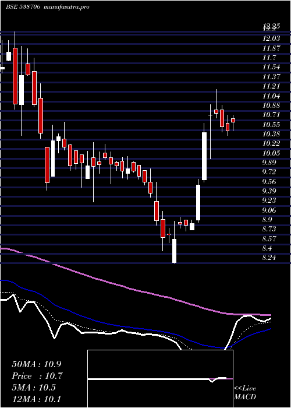
Task: Click the 9.72 price axis label
Action: [x=270, y=172]
